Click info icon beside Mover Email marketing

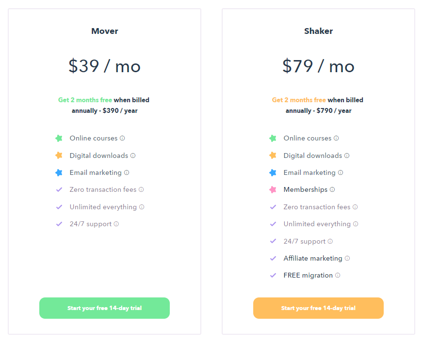click(x=127, y=172)
